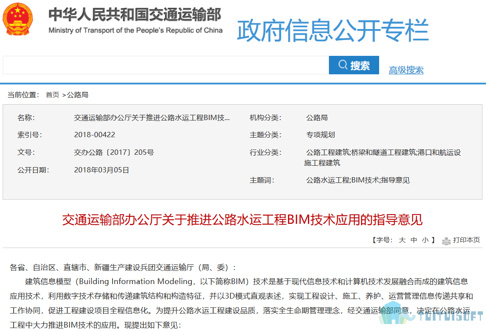Click the search input field
486x332 pixels.
(x=165, y=65)
